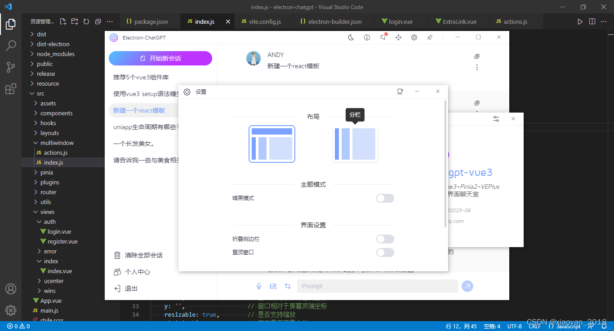Image resolution: width=614 pixels, height=331 pixels.
Task: Click the settings dialog vertical scrollbar
Action: 445,164
